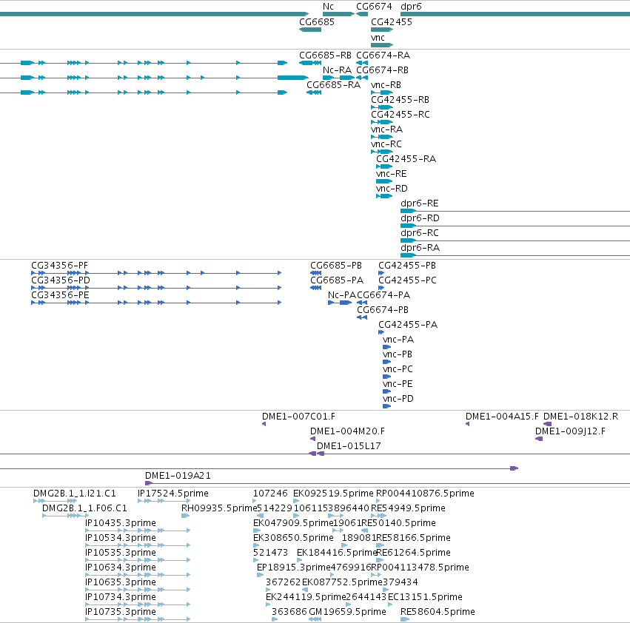The height and width of the screenshot is (623, 630).
Task: Select the IP10634.3prime EST label
Action: point(121,568)
